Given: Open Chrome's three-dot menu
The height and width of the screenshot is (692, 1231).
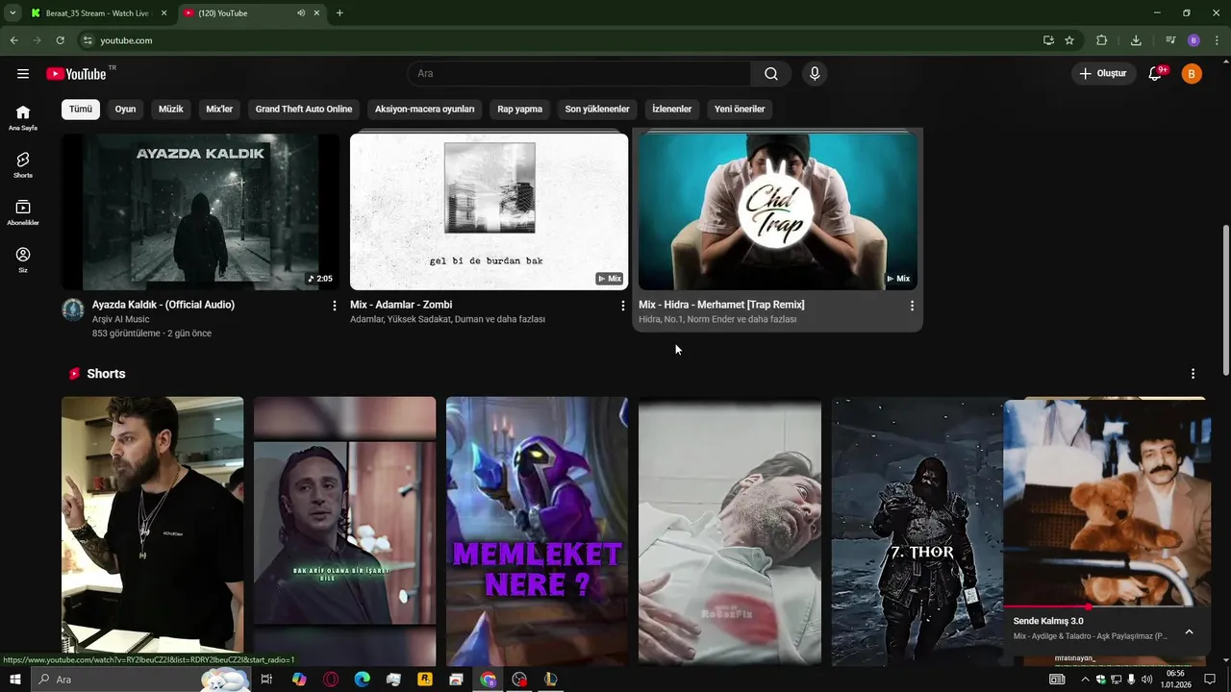Looking at the screenshot, I should pyautogui.click(x=1218, y=40).
